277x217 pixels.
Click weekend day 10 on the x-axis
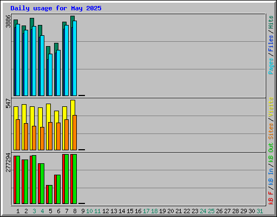click(89, 211)
